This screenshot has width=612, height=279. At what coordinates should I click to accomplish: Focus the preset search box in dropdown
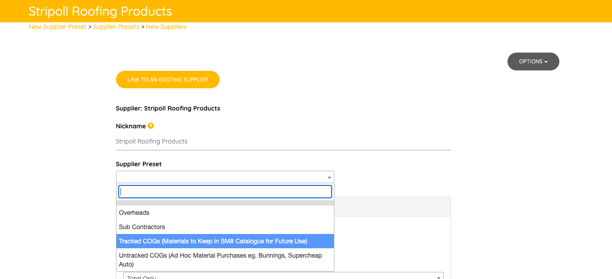[x=225, y=192]
